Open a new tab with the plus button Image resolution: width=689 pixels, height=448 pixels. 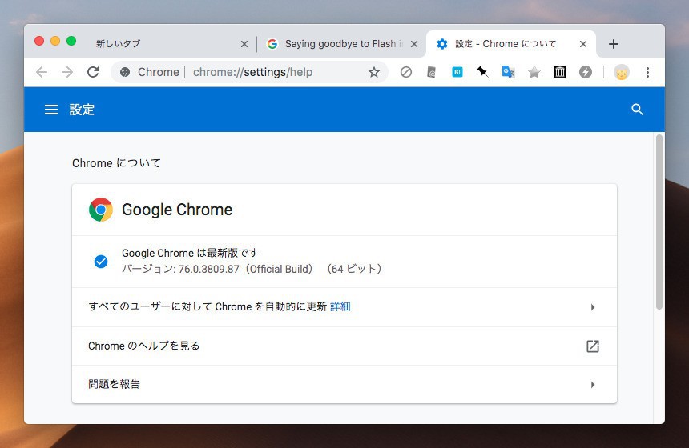point(614,44)
